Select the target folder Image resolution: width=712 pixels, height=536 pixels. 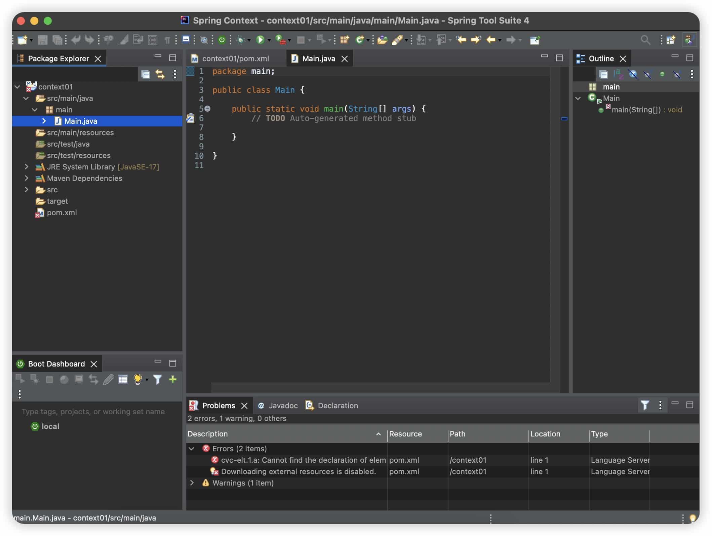click(x=57, y=201)
